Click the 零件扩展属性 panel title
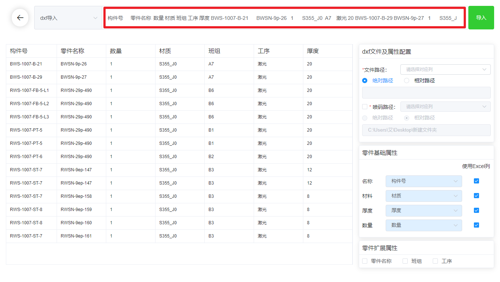500x282 pixels. [380, 248]
